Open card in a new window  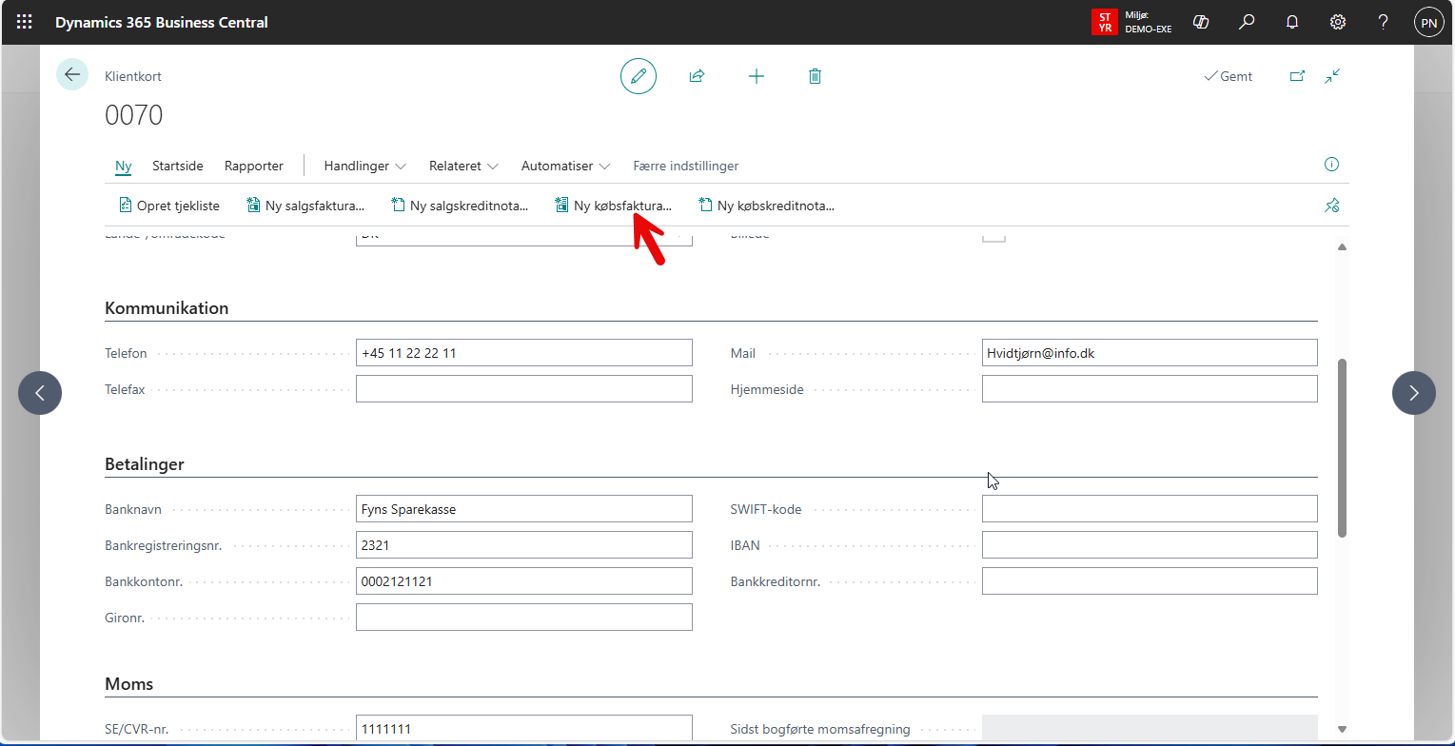(1297, 76)
